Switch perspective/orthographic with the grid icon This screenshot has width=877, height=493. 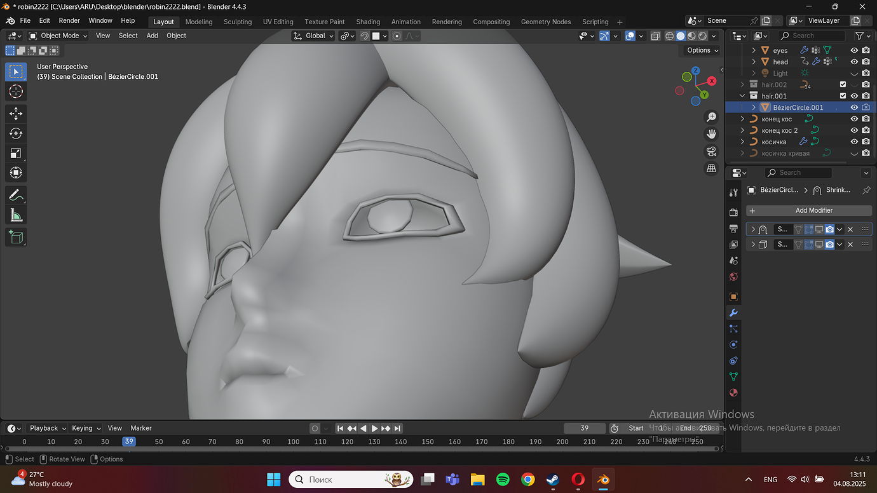[712, 168]
